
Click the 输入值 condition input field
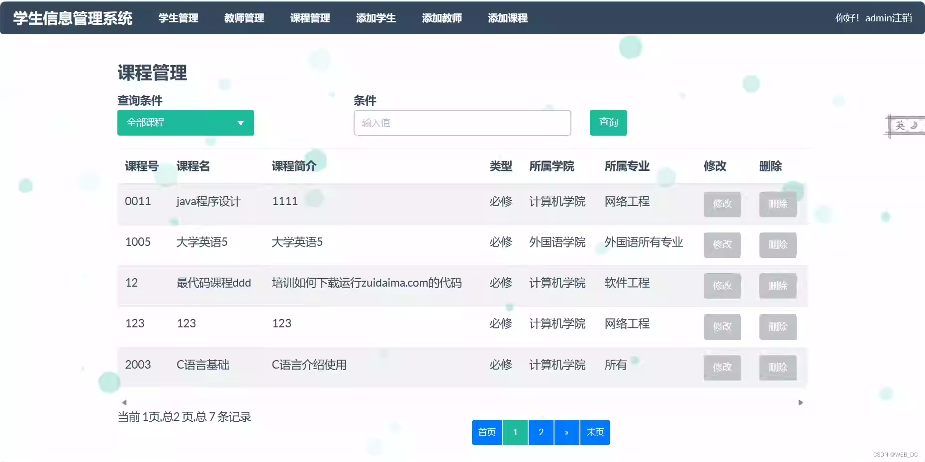tap(462, 123)
